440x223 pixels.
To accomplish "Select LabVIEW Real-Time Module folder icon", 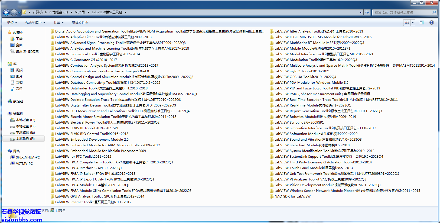I will pos(272,105).
